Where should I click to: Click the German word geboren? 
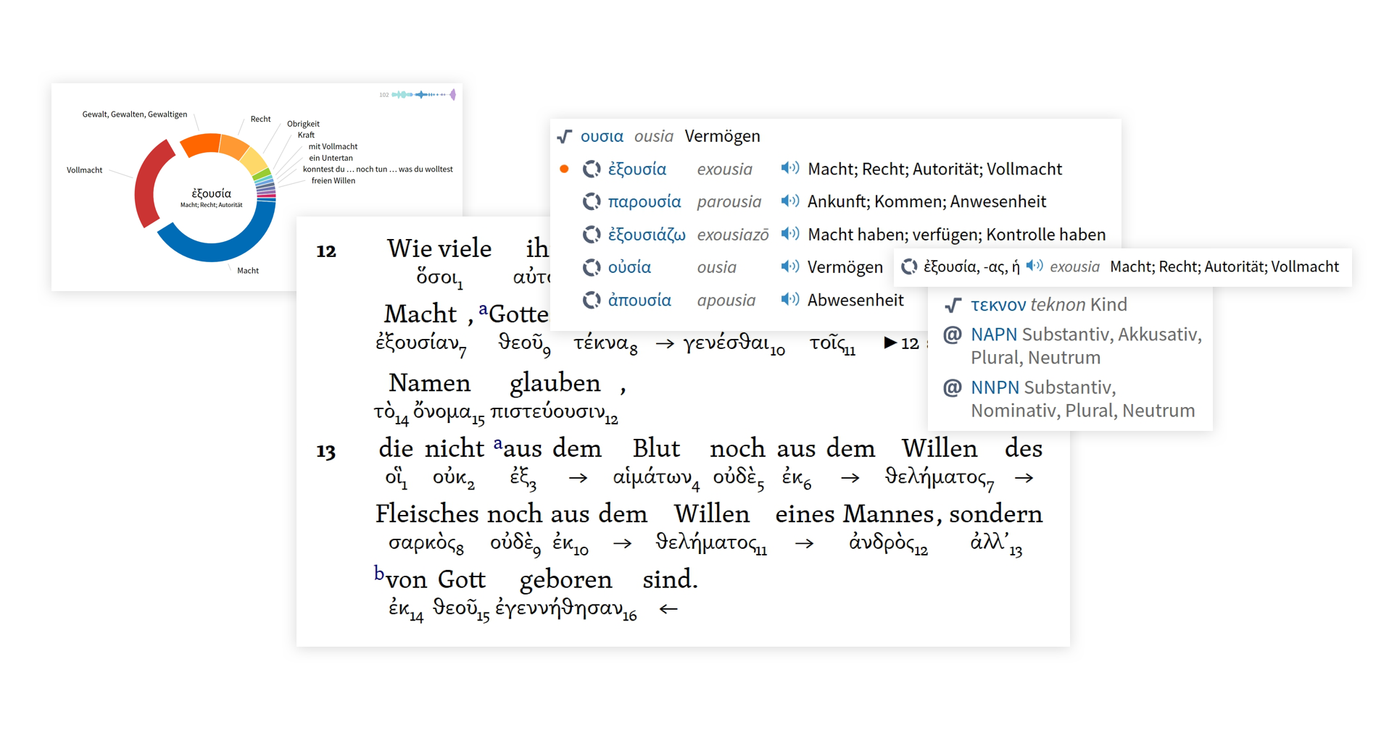point(565,579)
